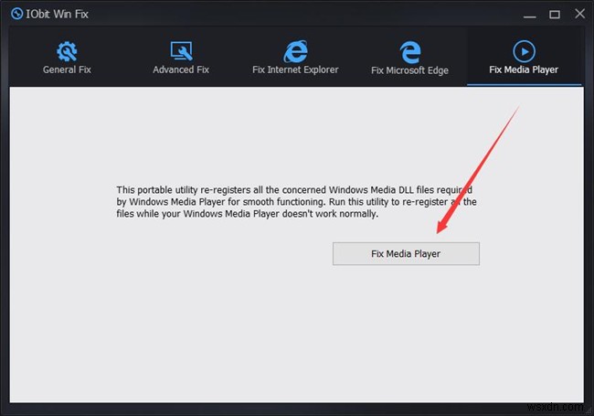
Task: Open the Advanced Fix tab label
Action: [181, 69]
